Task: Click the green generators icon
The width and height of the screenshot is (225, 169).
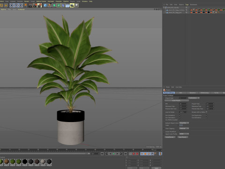Action: (x=54, y=6)
